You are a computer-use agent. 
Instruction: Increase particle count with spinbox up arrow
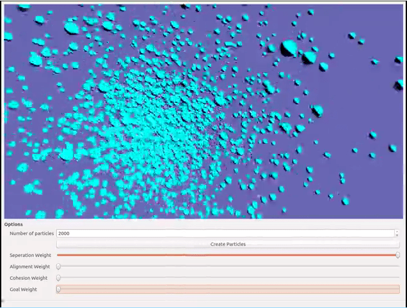[397, 231]
